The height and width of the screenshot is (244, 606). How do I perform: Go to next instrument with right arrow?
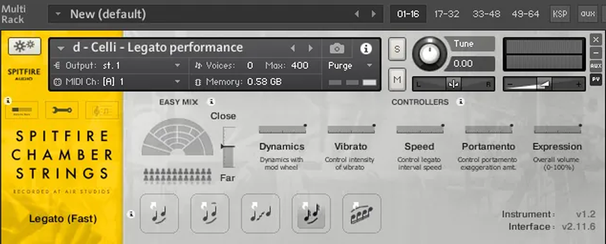point(310,48)
